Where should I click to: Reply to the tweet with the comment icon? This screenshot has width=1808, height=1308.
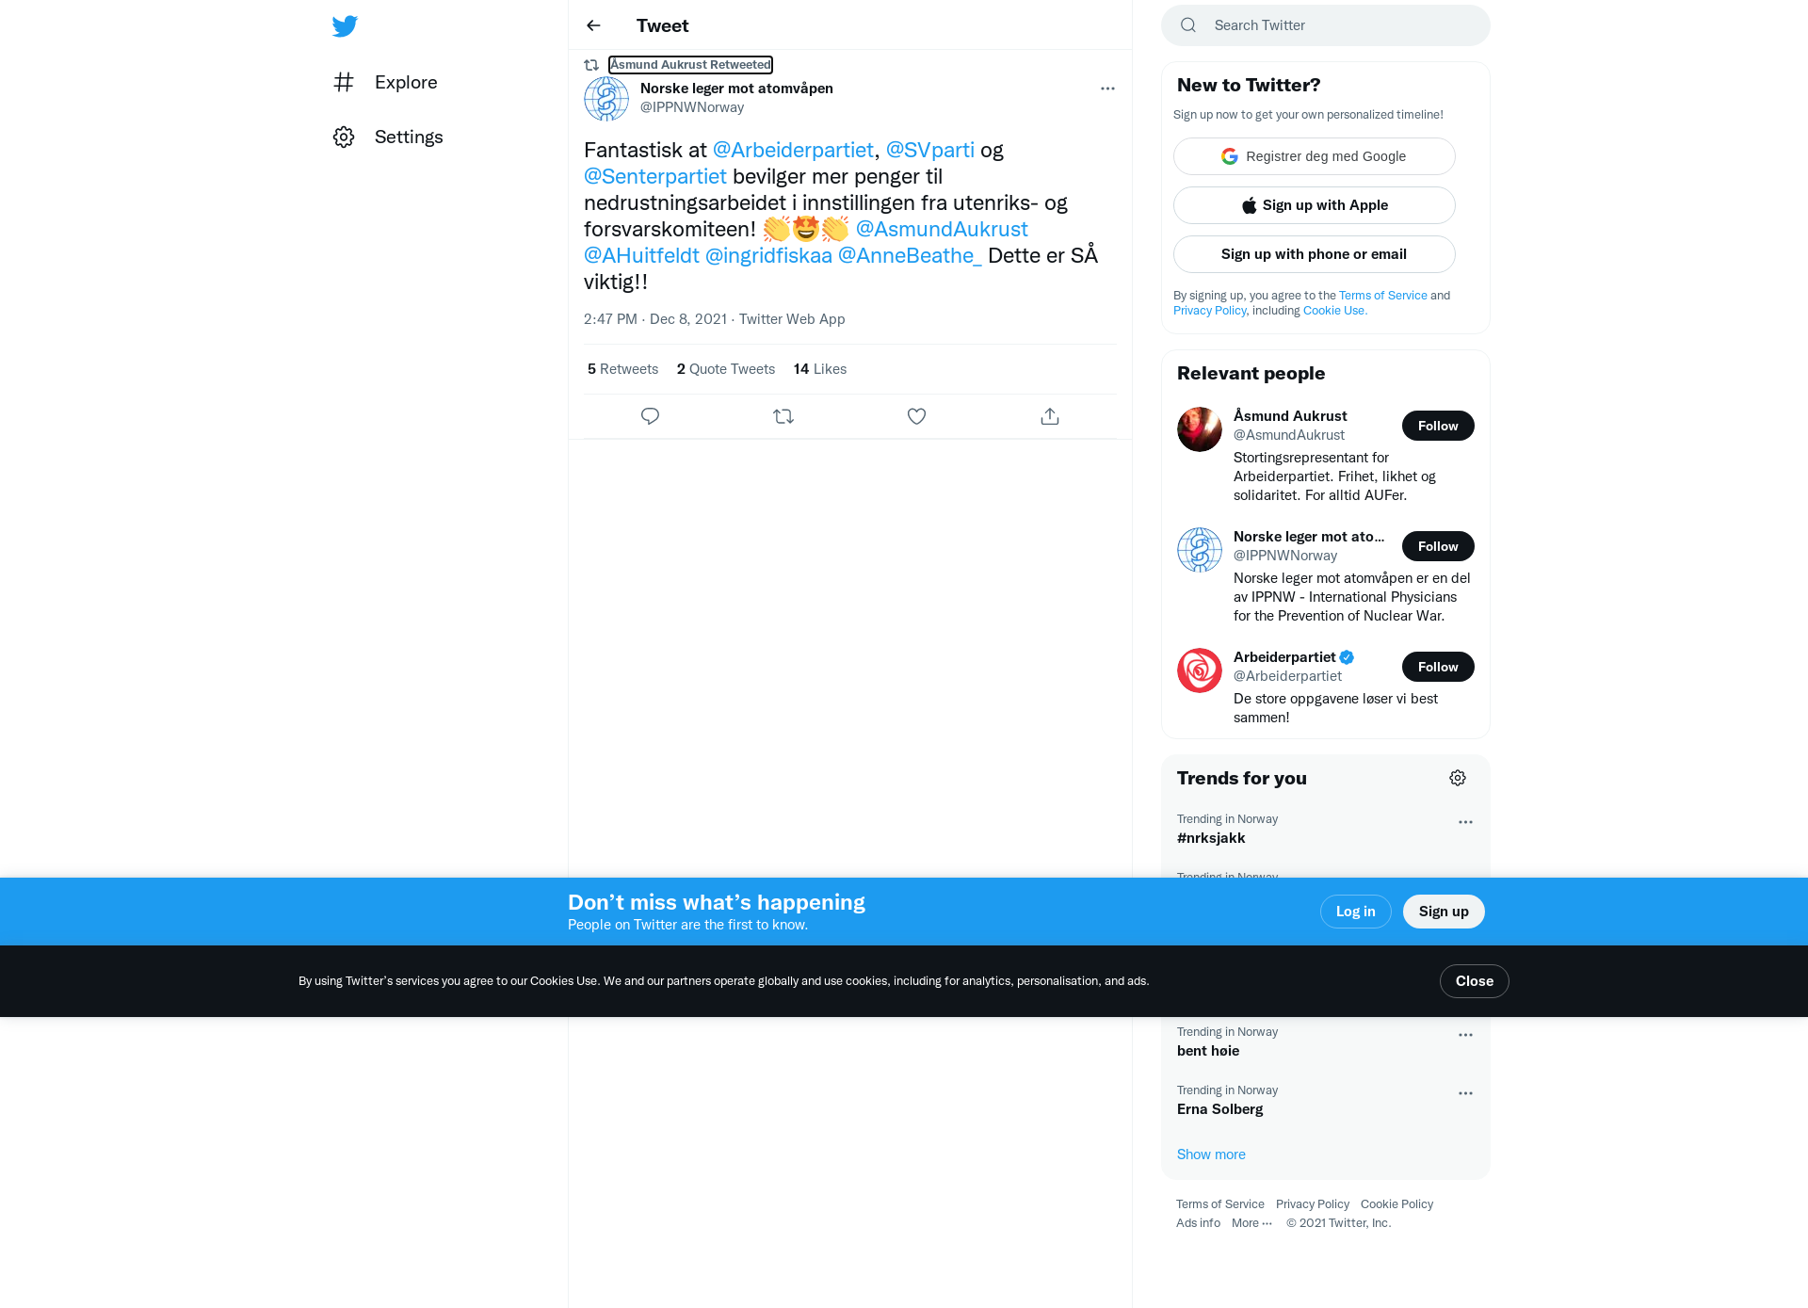click(x=650, y=416)
